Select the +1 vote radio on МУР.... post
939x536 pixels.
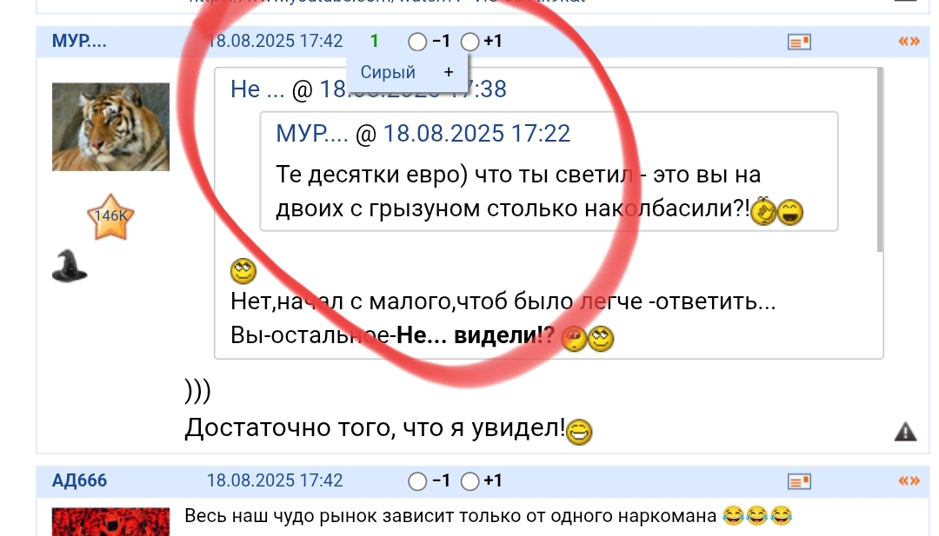[470, 42]
